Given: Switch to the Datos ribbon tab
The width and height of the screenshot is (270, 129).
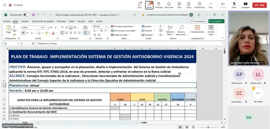Looking at the screenshot, I should click(x=72, y=21).
